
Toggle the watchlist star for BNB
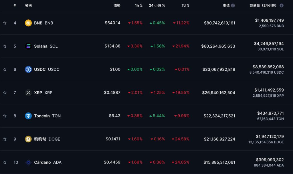(x=5, y=23)
